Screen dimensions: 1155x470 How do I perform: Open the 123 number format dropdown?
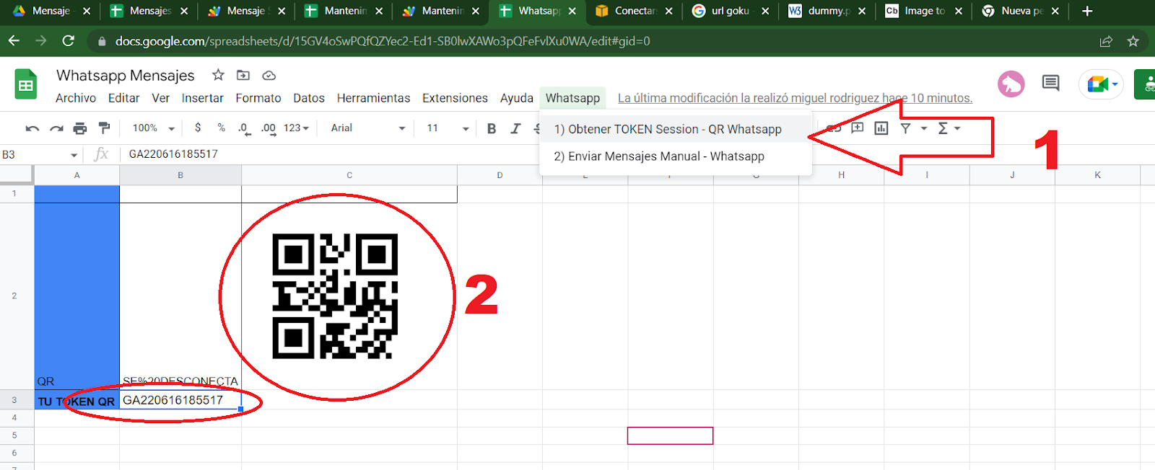[297, 128]
